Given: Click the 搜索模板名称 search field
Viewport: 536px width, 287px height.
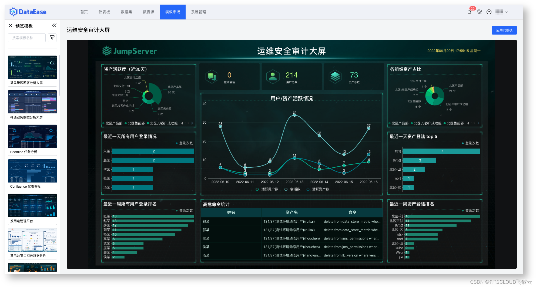Looking at the screenshot, I should click(26, 38).
